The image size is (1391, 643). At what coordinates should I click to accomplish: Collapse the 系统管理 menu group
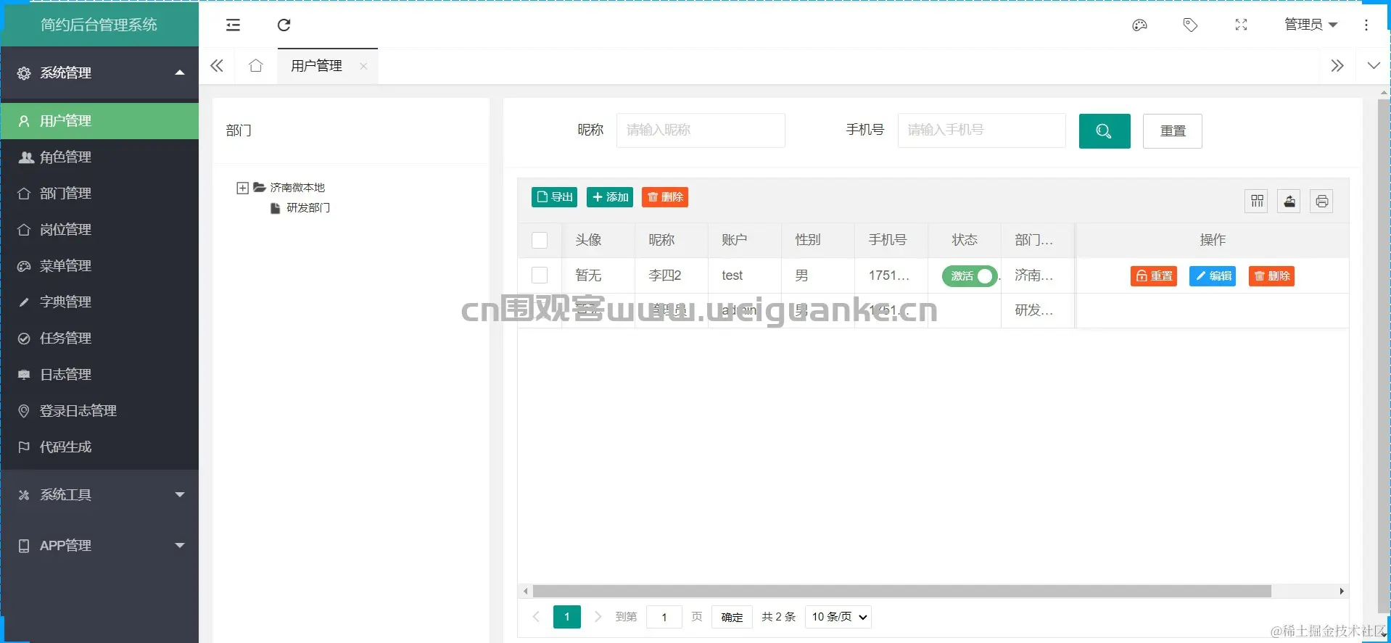coord(99,73)
